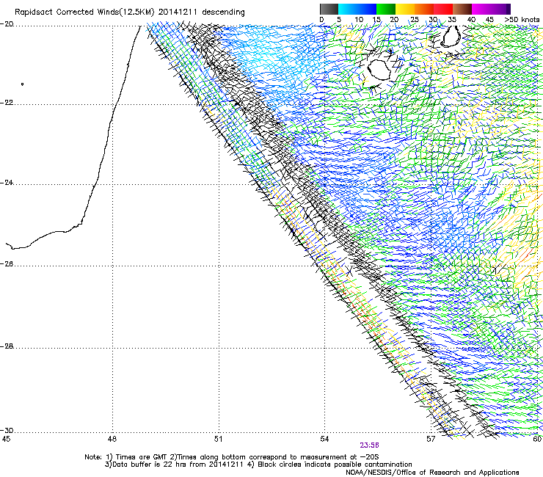Click the 'Times are GMT' note line
Image resolution: width=543 pixels, height=477 pixels.
click(x=232, y=457)
